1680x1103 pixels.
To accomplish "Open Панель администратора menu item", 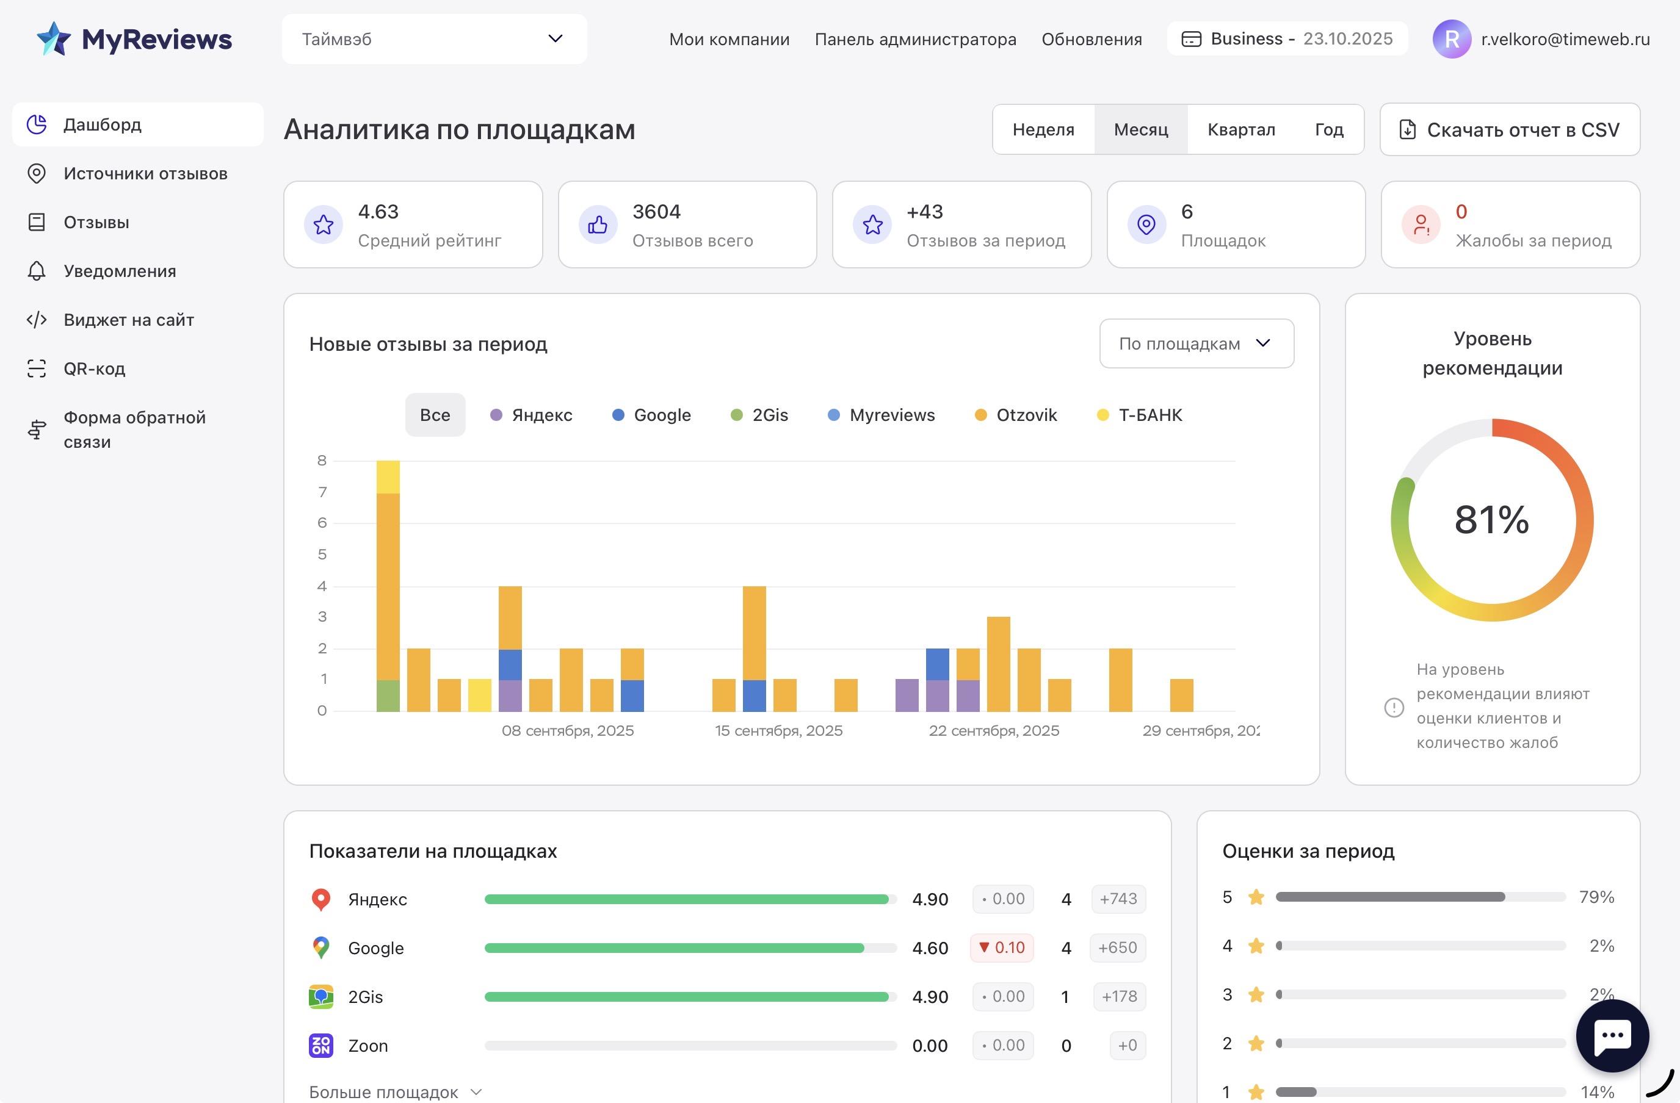I will click(x=915, y=40).
